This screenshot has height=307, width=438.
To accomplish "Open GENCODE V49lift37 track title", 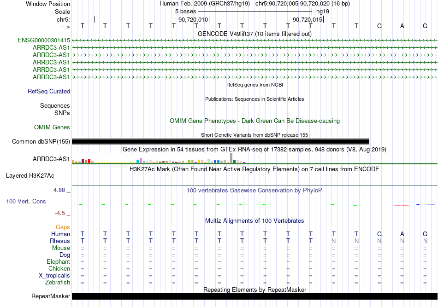I will 255,34.
